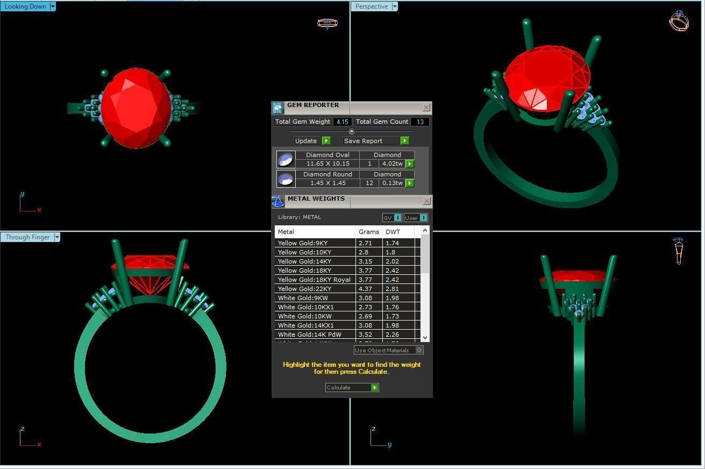Open Through Finger viewport dropdown arrow
The image size is (705, 469).
coord(57,237)
